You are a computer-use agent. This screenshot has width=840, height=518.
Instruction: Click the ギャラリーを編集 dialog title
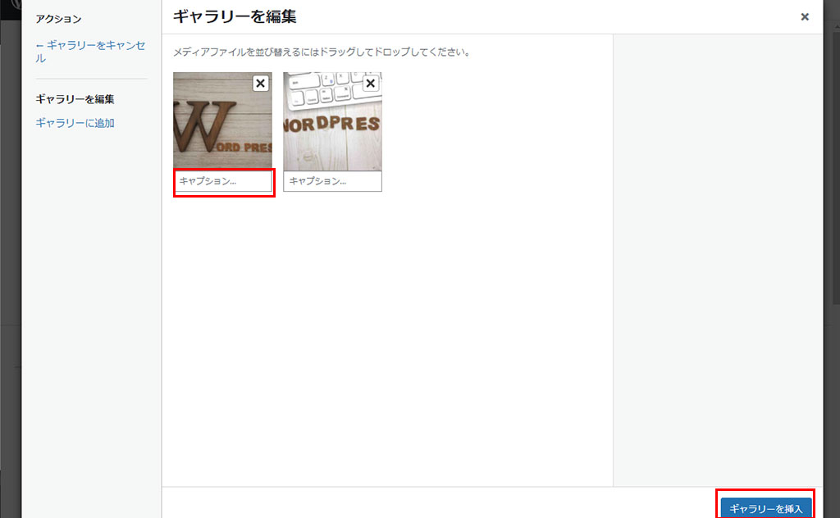tap(234, 16)
